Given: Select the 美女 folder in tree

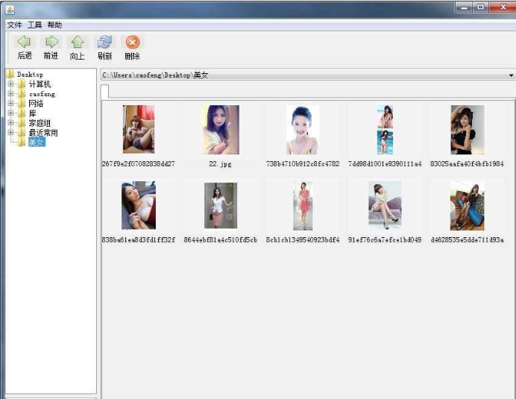Looking at the screenshot, I should pyautogui.click(x=37, y=142).
